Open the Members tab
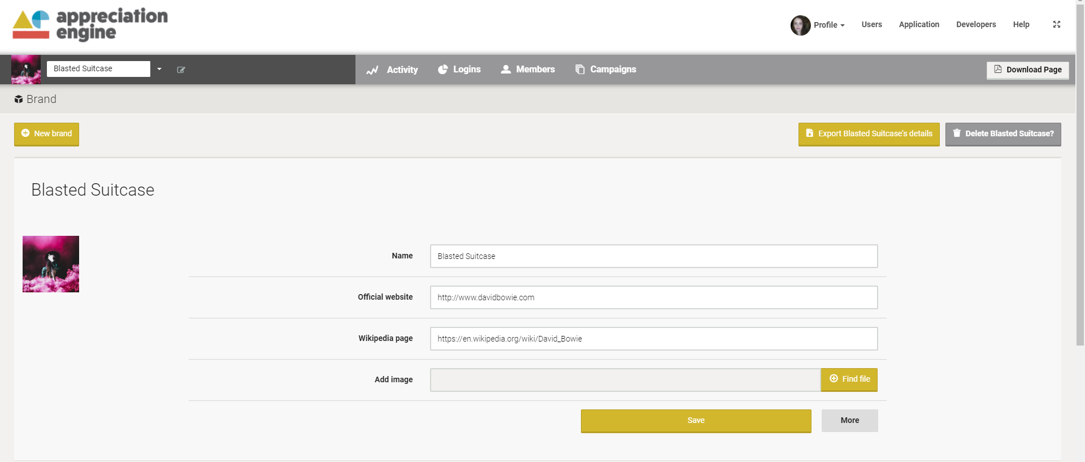The height and width of the screenshot is (462, 1085). 528,69
